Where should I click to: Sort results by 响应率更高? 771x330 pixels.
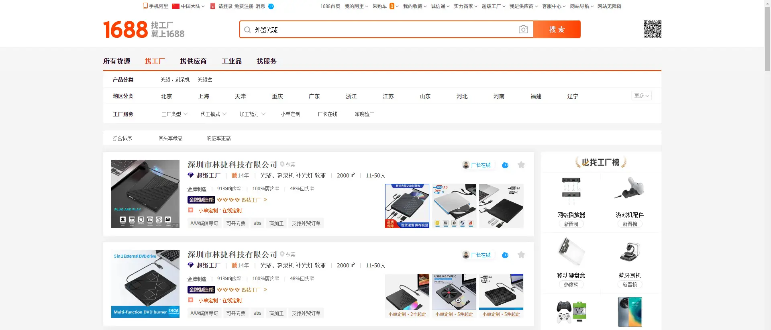(219, 138)
